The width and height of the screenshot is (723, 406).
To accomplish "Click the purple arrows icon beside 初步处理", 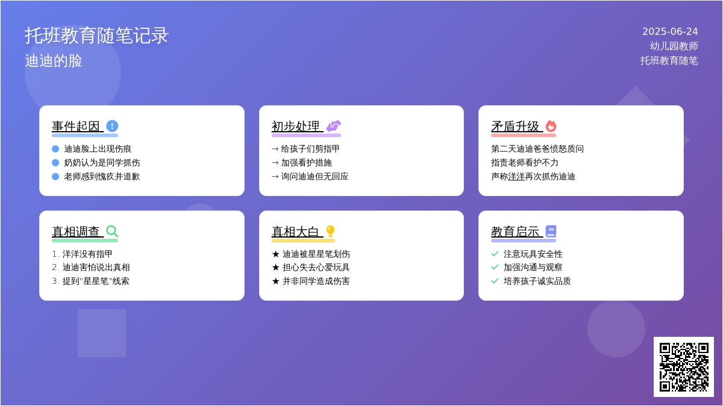I will (333, 126).
